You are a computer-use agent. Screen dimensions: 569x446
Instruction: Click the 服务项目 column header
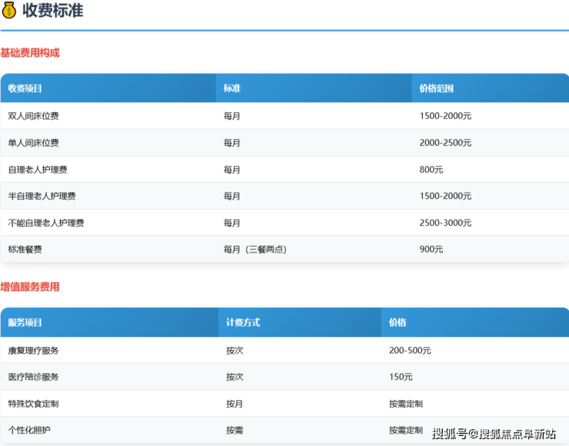25,322
